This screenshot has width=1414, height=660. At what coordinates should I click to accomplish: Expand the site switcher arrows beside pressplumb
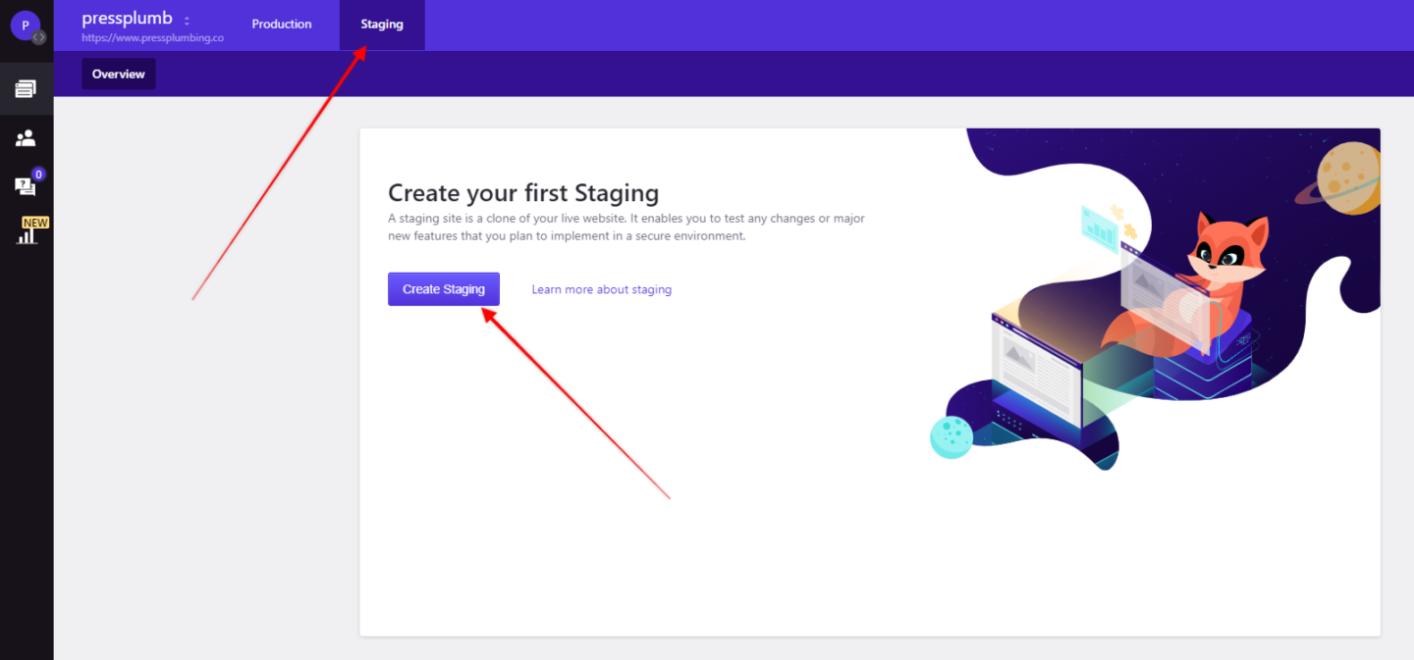point(187,21)
